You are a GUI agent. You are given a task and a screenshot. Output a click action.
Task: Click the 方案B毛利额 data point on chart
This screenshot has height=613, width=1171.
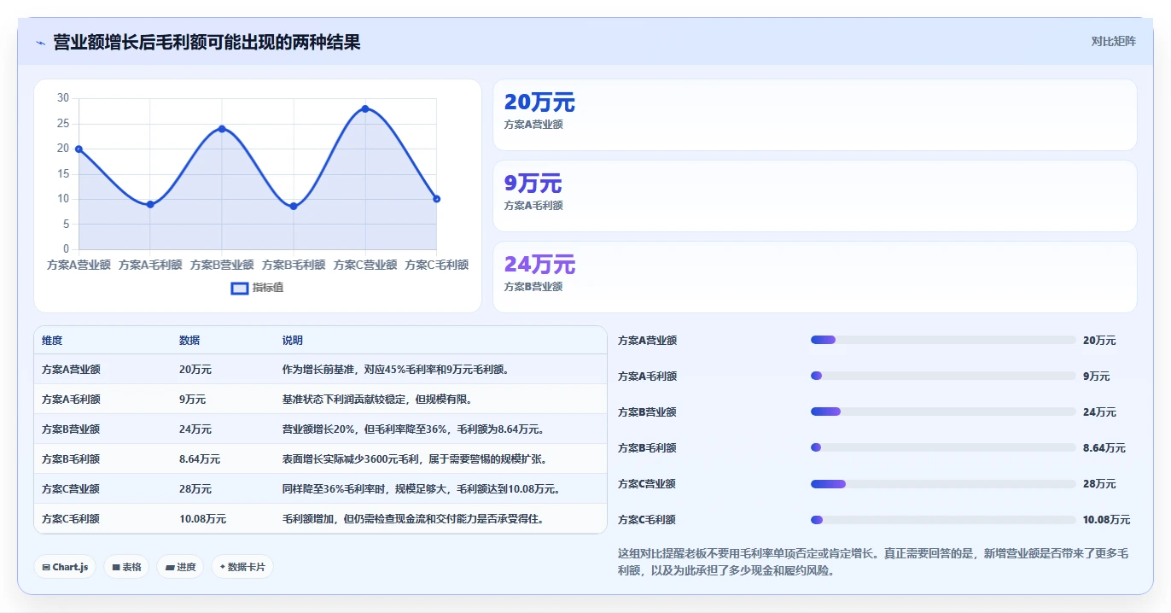click(x=294, y=206)
